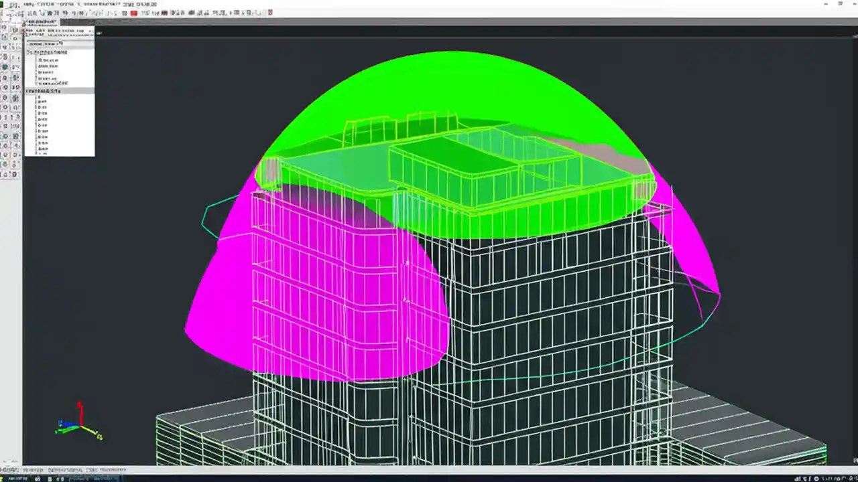This screenshot has width=858, height=482.
Task: Click the red highlighted toolbar icon
Action: (133, 13)
